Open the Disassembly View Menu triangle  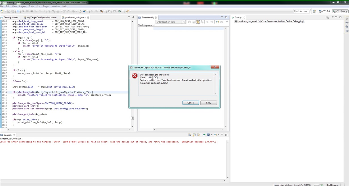point(227,21)
